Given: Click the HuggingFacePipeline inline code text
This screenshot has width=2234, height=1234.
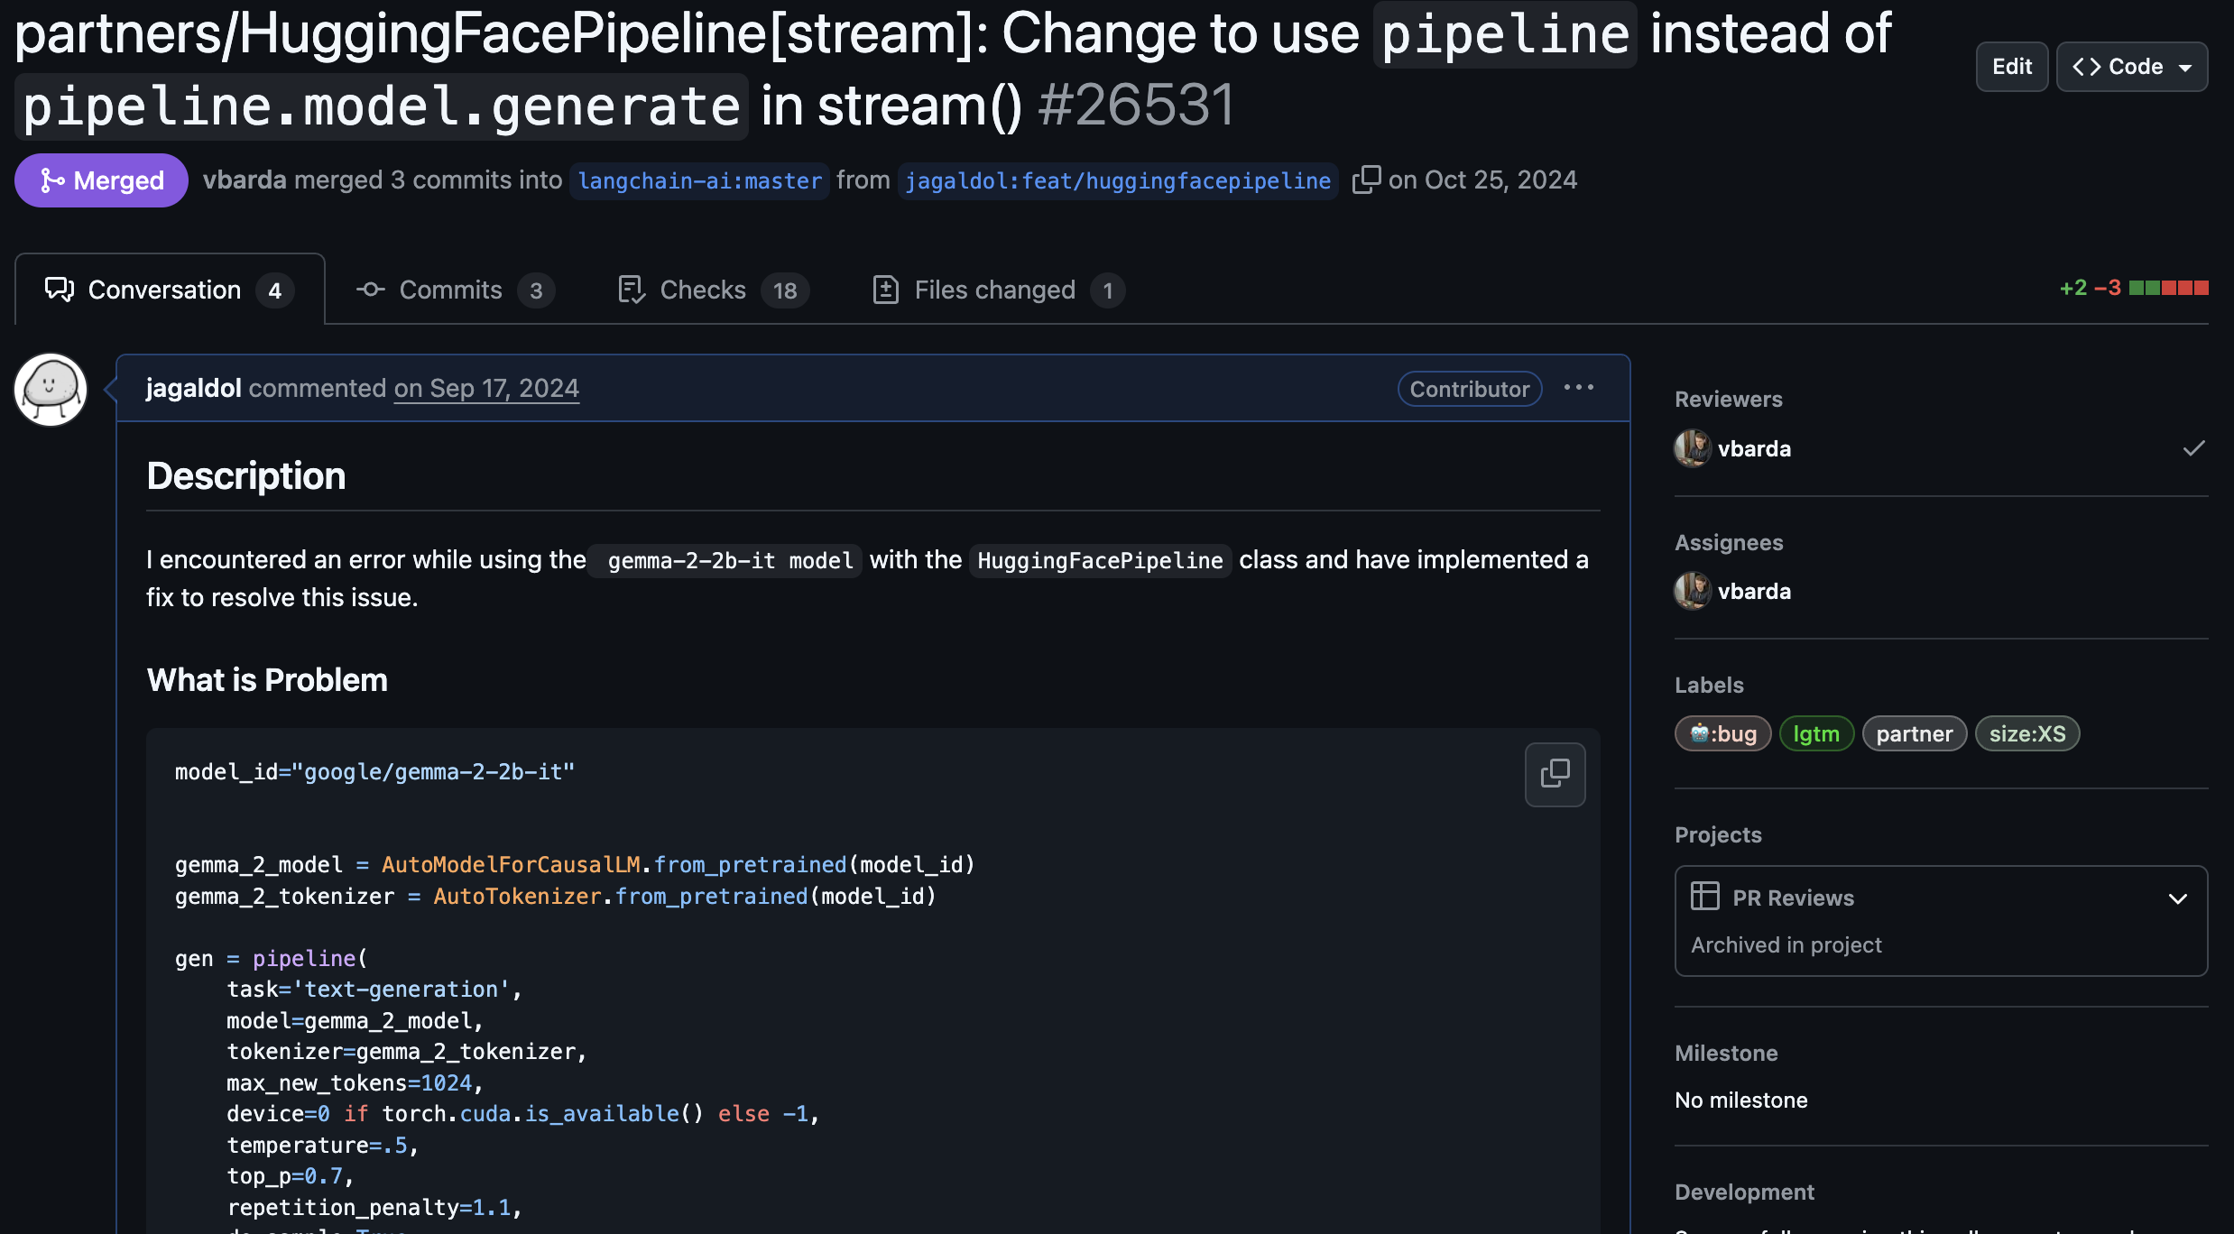Looking at the screenshot, I should 1100,560.
